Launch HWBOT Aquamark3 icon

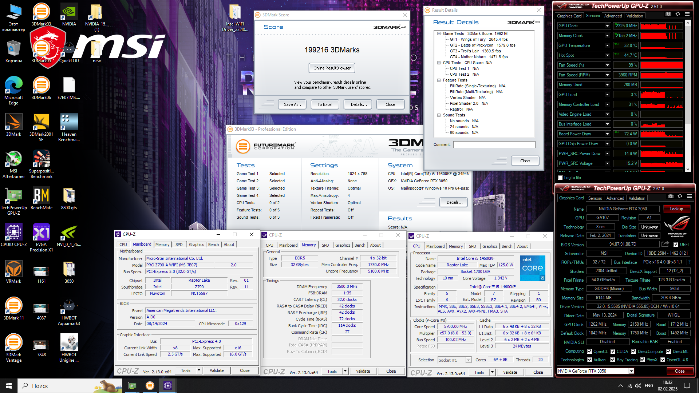click(x=69, y=311)
